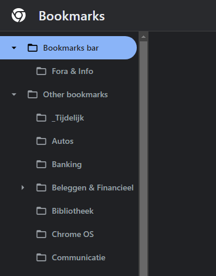Expand the Beleggen & Financieel folder arrow

(23, 187)
